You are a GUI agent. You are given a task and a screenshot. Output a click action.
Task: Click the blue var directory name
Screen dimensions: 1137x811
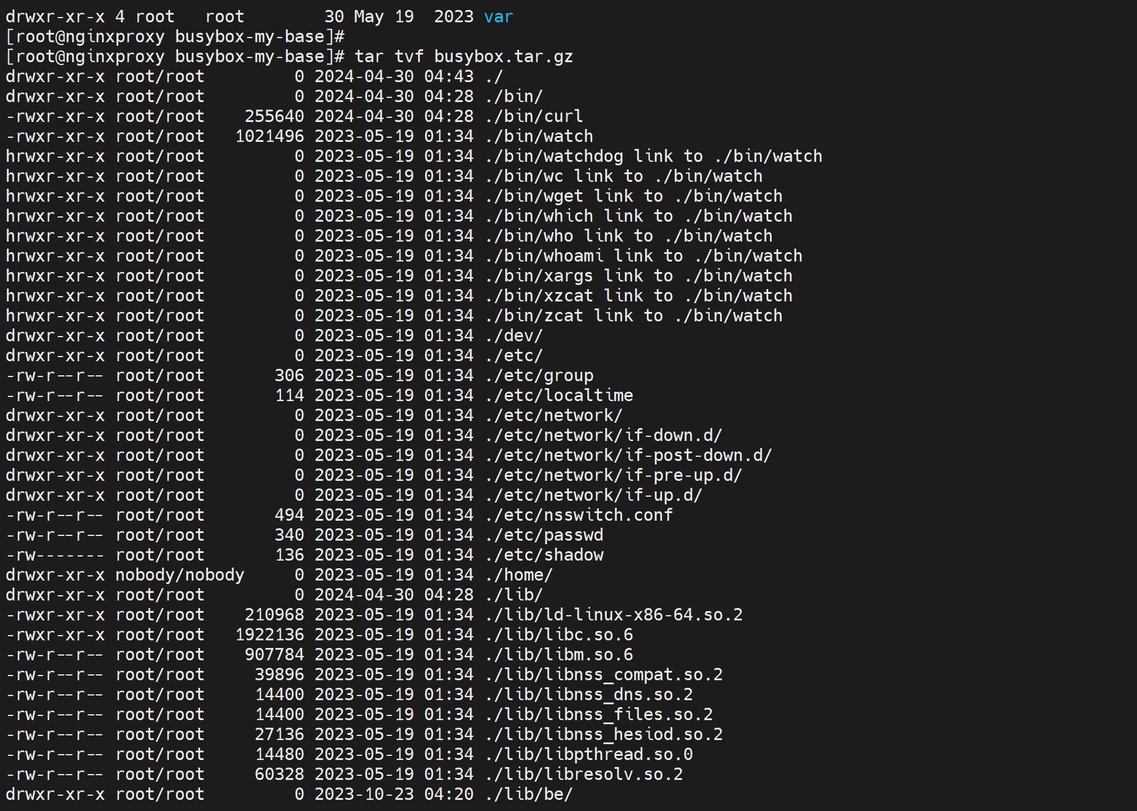click(x=498, y=17)
